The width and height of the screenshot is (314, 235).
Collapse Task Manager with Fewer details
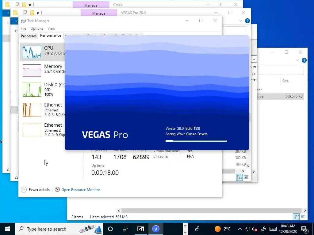pyautogui.click(x=35, y=190)
